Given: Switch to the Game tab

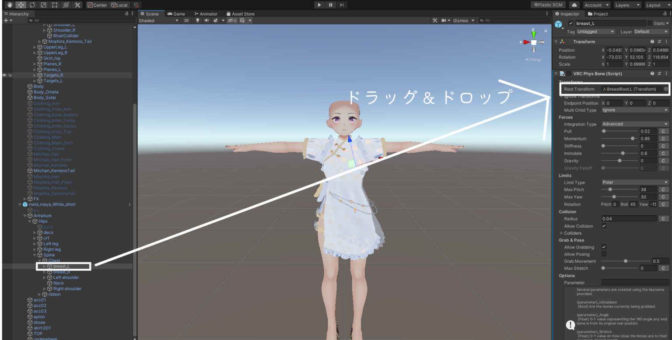Looking at the screenshot, I should tap(176, 14).
